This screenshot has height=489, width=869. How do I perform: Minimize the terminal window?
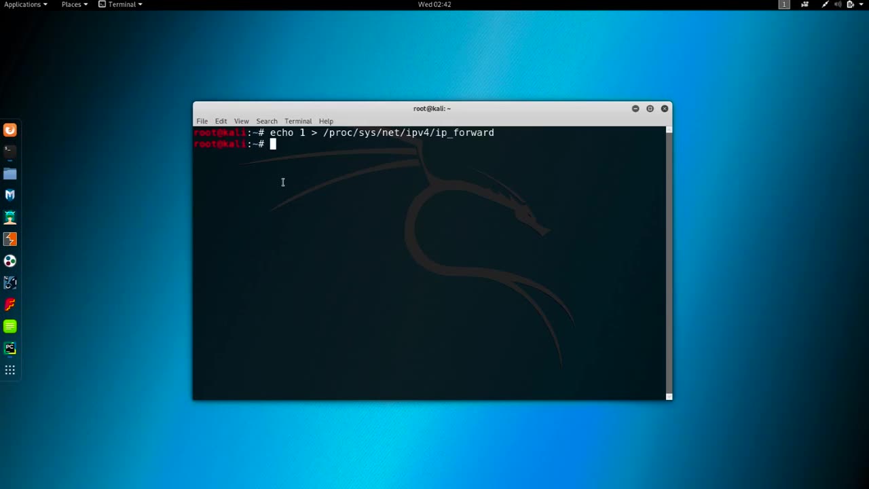pyautogui.click(x=635, y=109)
